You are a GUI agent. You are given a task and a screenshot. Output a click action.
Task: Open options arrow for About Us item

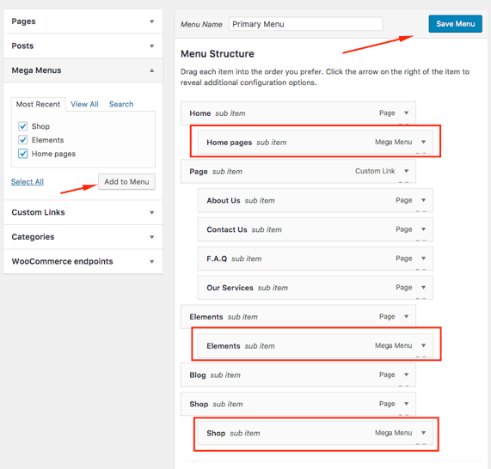(423, 200)
